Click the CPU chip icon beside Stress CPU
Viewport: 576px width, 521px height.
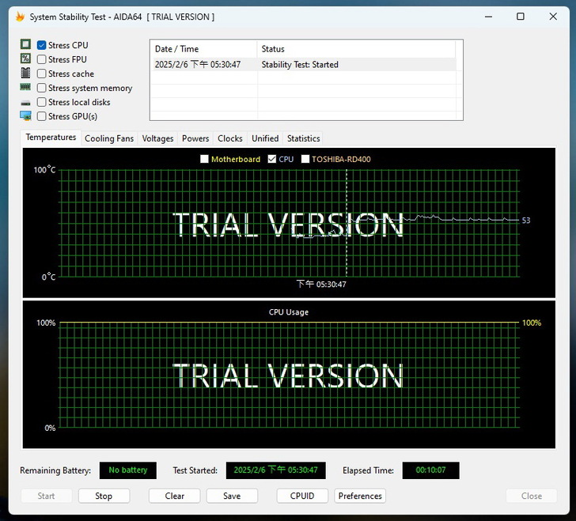26,45
